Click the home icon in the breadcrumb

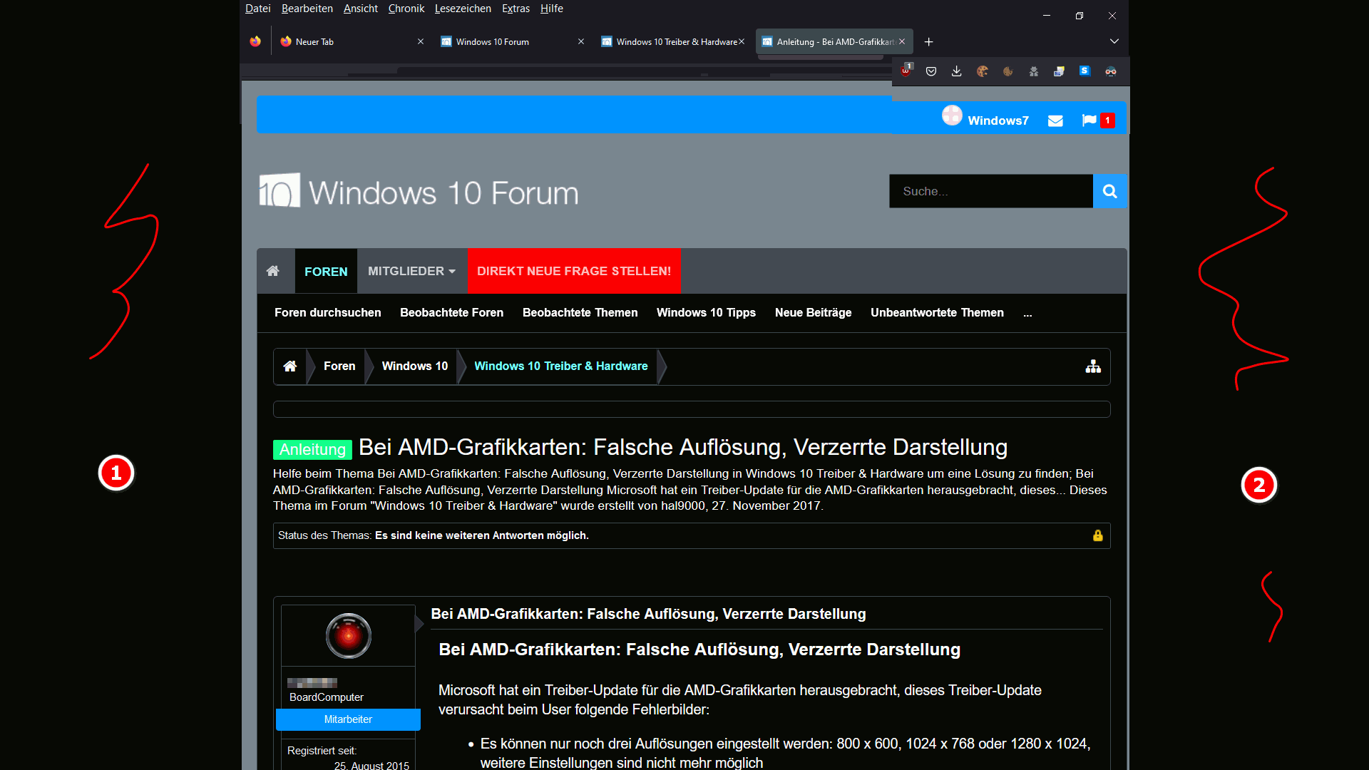pyautogui.click(x=290, y=366)
